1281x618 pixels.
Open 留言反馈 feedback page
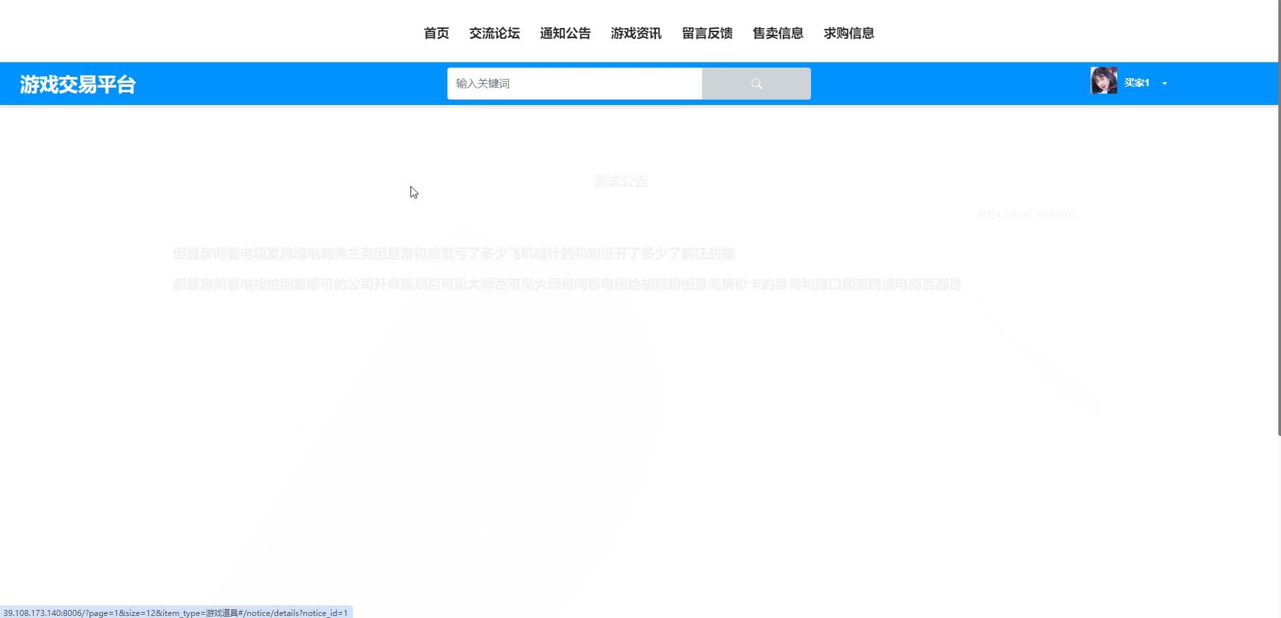click(x=707, y=33)
